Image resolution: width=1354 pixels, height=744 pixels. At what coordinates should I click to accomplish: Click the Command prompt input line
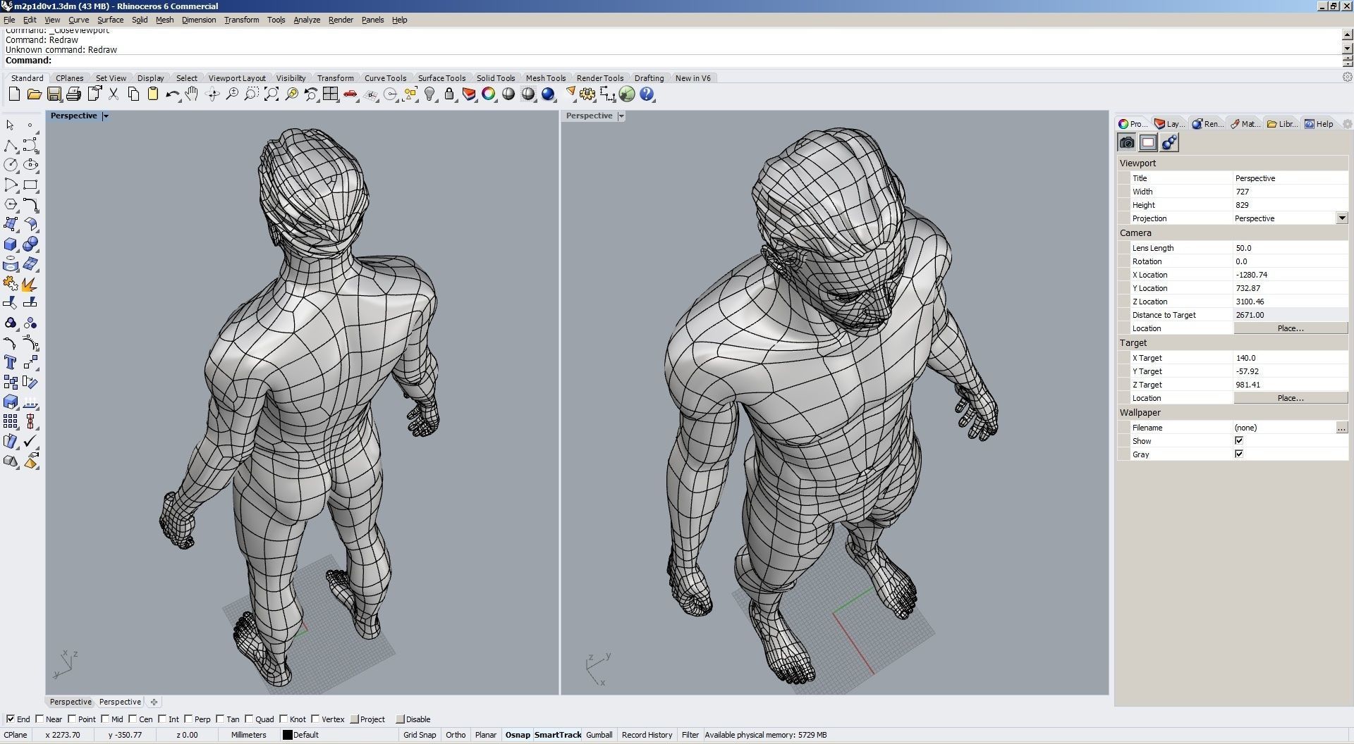point(670,61)
